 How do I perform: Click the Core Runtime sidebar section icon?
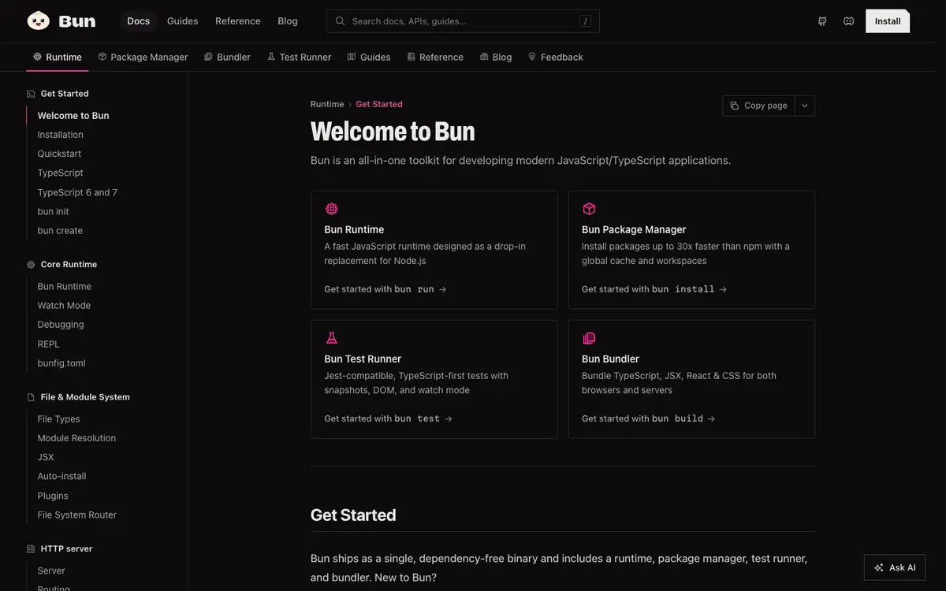tap(31, 265)
